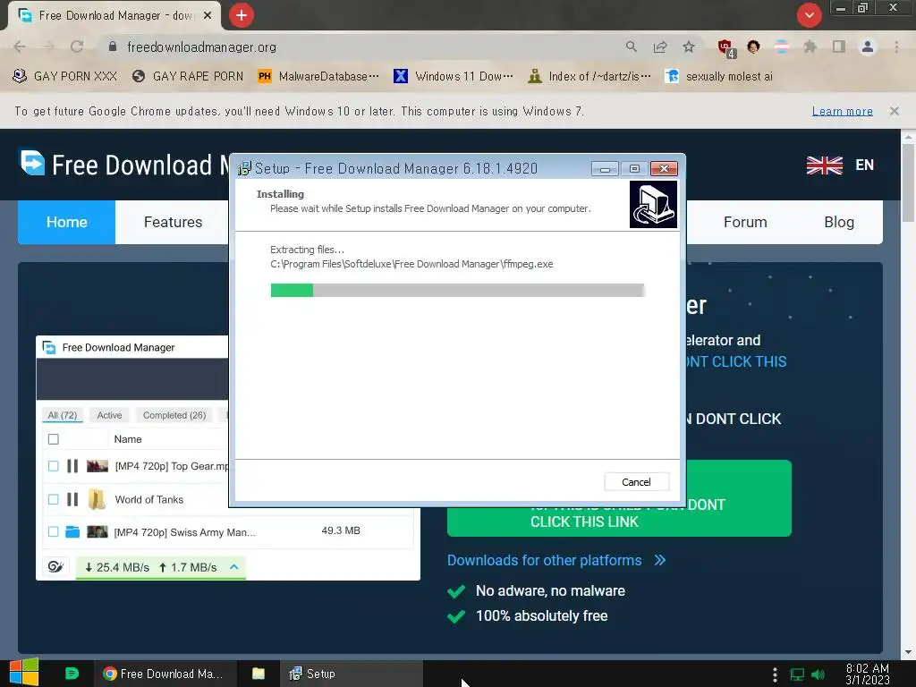This screenshot has width=916, height=687.
Task: Click Cancel in the Setup dialog
Action: (636, 482)
